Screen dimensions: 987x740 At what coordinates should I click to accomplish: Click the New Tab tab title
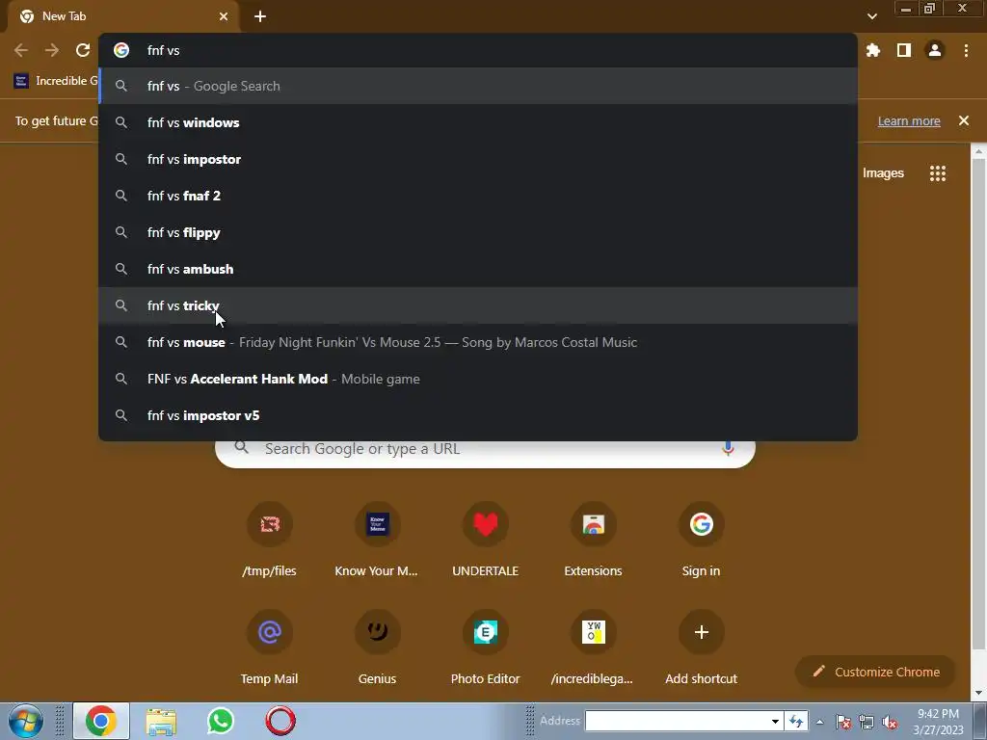64,16
